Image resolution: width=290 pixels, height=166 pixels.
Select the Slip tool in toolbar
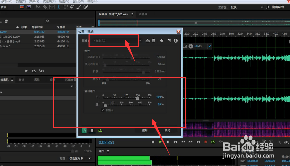(52, 7)
